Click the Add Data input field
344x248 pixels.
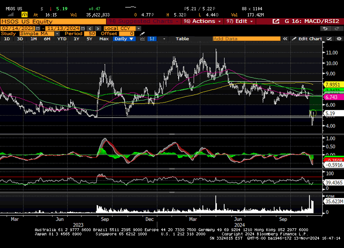point(246,39)
